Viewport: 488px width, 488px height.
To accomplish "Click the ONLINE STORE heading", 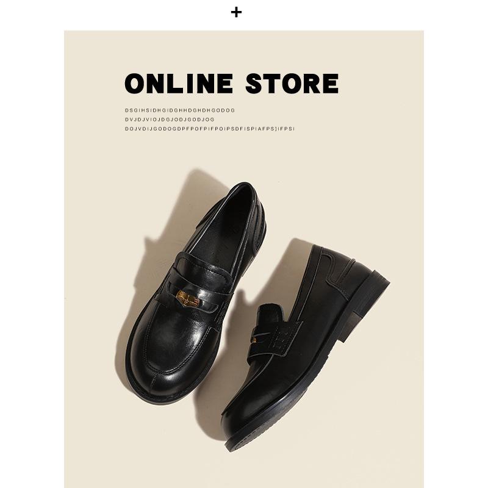I will [x=232, y=84].
